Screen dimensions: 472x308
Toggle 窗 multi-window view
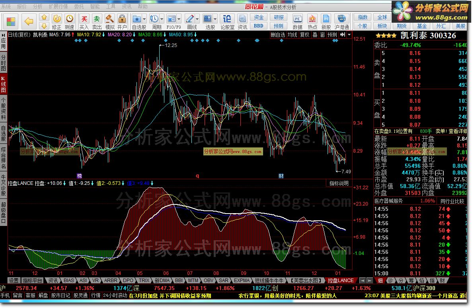pyautogui.click(x=322, y=35)
